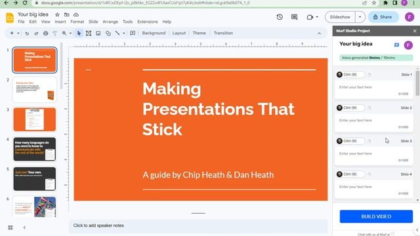Viewport: 420px width, 236px height.
Task: Open the Format menu
Action: coord(77,22)
